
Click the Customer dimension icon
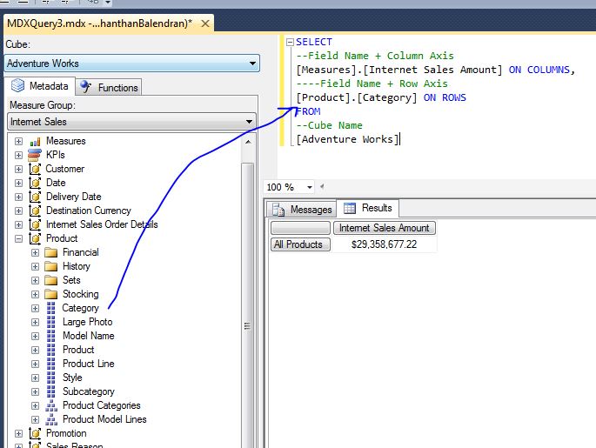(x=35, y=169)
